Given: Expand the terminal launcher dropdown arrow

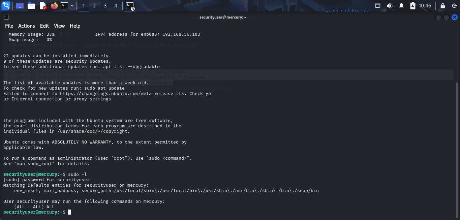Looking at the screenshot, I should (72, 6).
